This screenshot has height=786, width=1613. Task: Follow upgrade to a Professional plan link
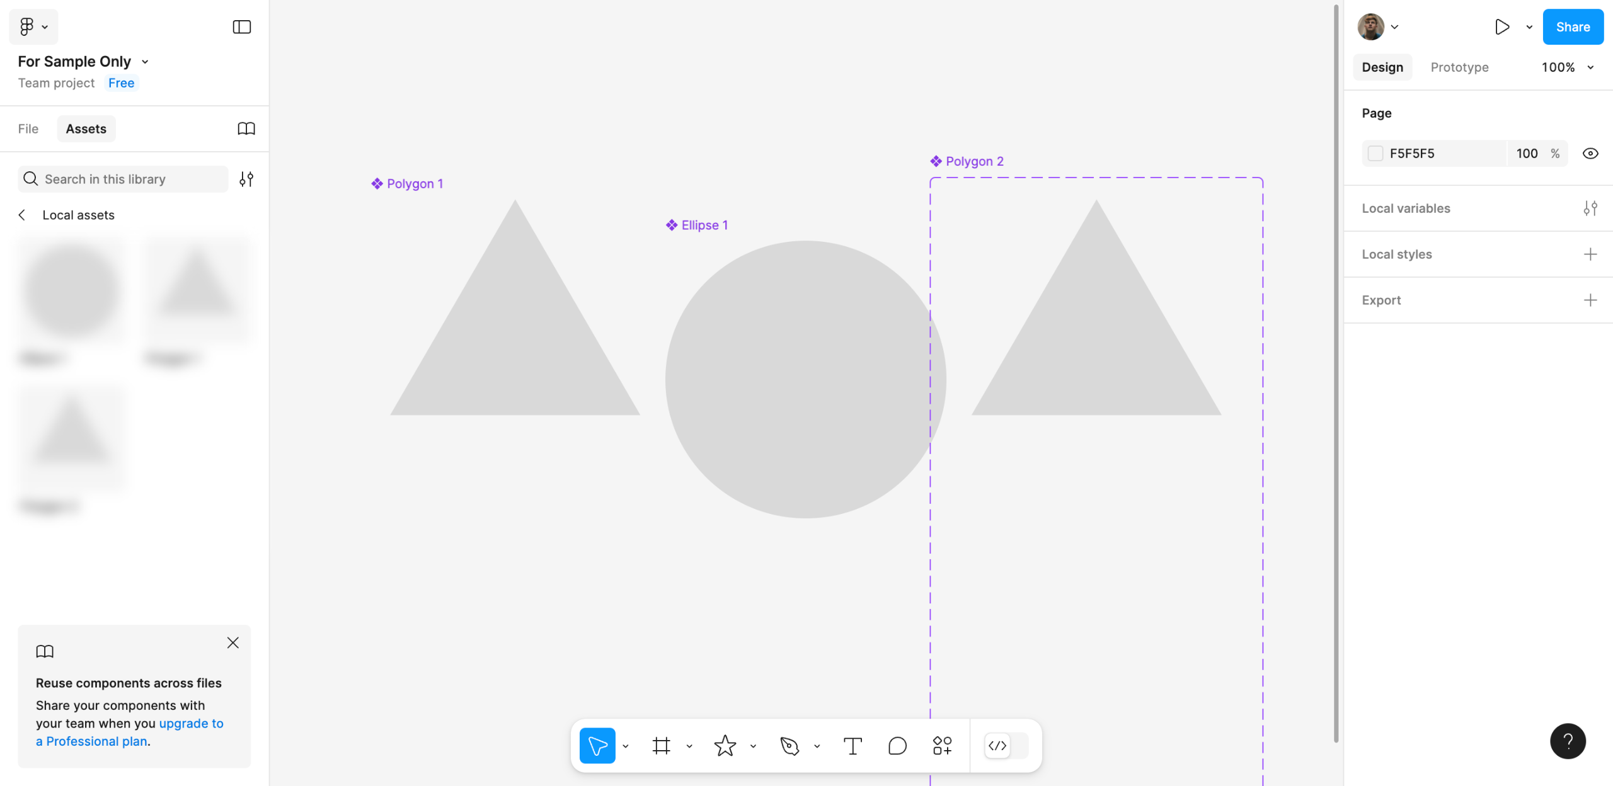pos(130,732)
